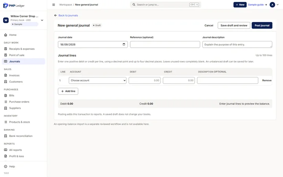The width and height of the screenshot is (283, 177).
Task: Click the Sample badge under the workspace name
Action: (x=24, y=24)
